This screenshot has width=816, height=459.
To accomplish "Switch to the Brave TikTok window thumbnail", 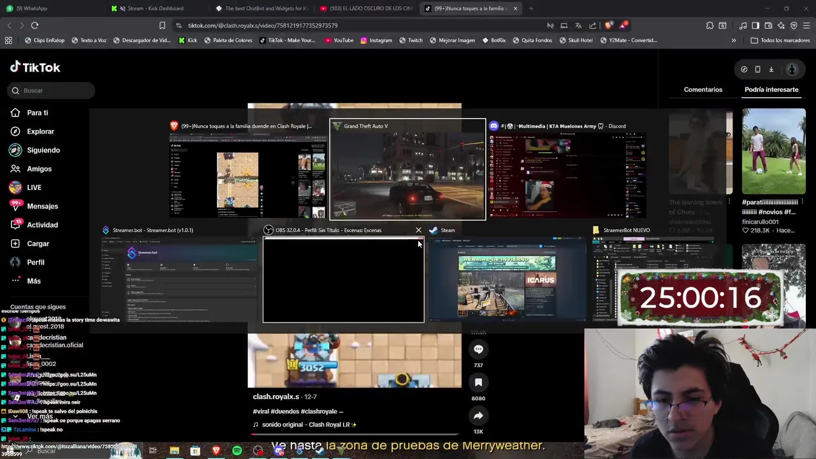I will (248, 169).
